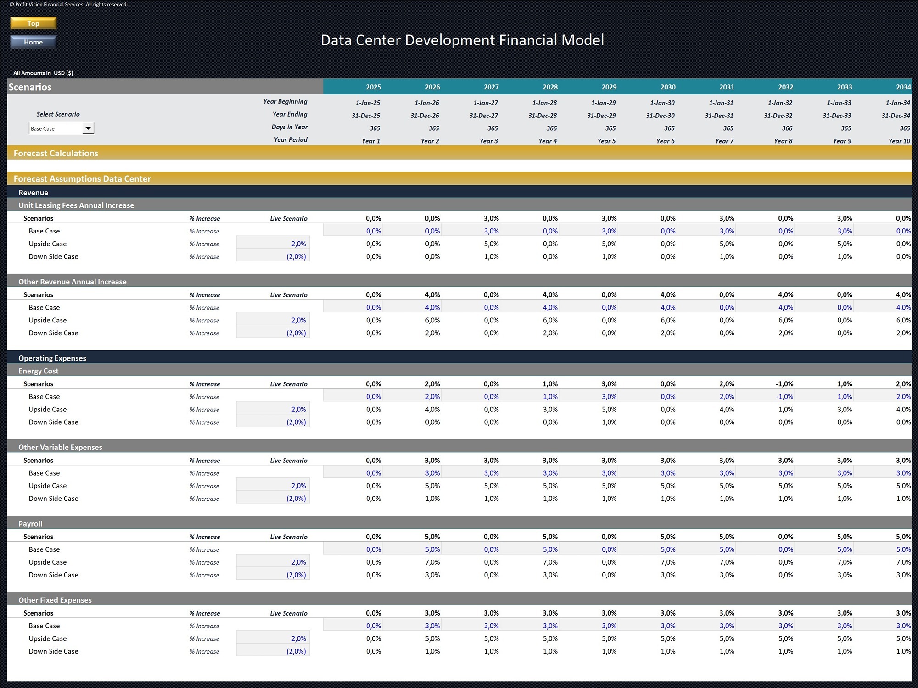Image resolution: width=918 pixels, height=688 pixels.
Task: Select Energy Cost Base Case 2029 cell 3,0%
Action: [x=588, y=397]
